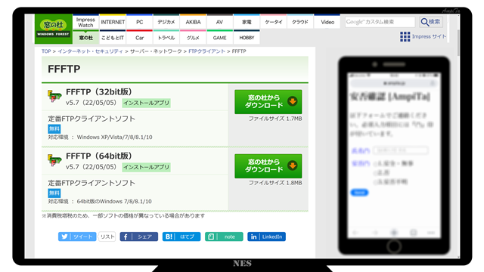Share the page with the Twitter ツイート button
This screenshot has width=484, height=272.
(x=77, y=236)
